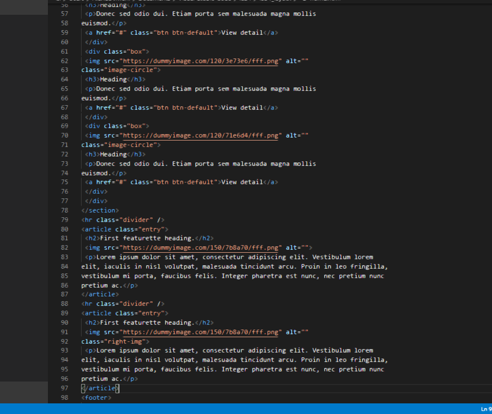
Task: Click the closing article tag on line 87
Action: click(100, 294)
